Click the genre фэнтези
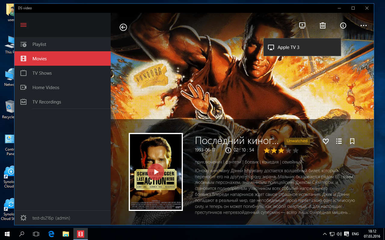The image size is (385, 240). pyautogui.click(x=233, y=162)
